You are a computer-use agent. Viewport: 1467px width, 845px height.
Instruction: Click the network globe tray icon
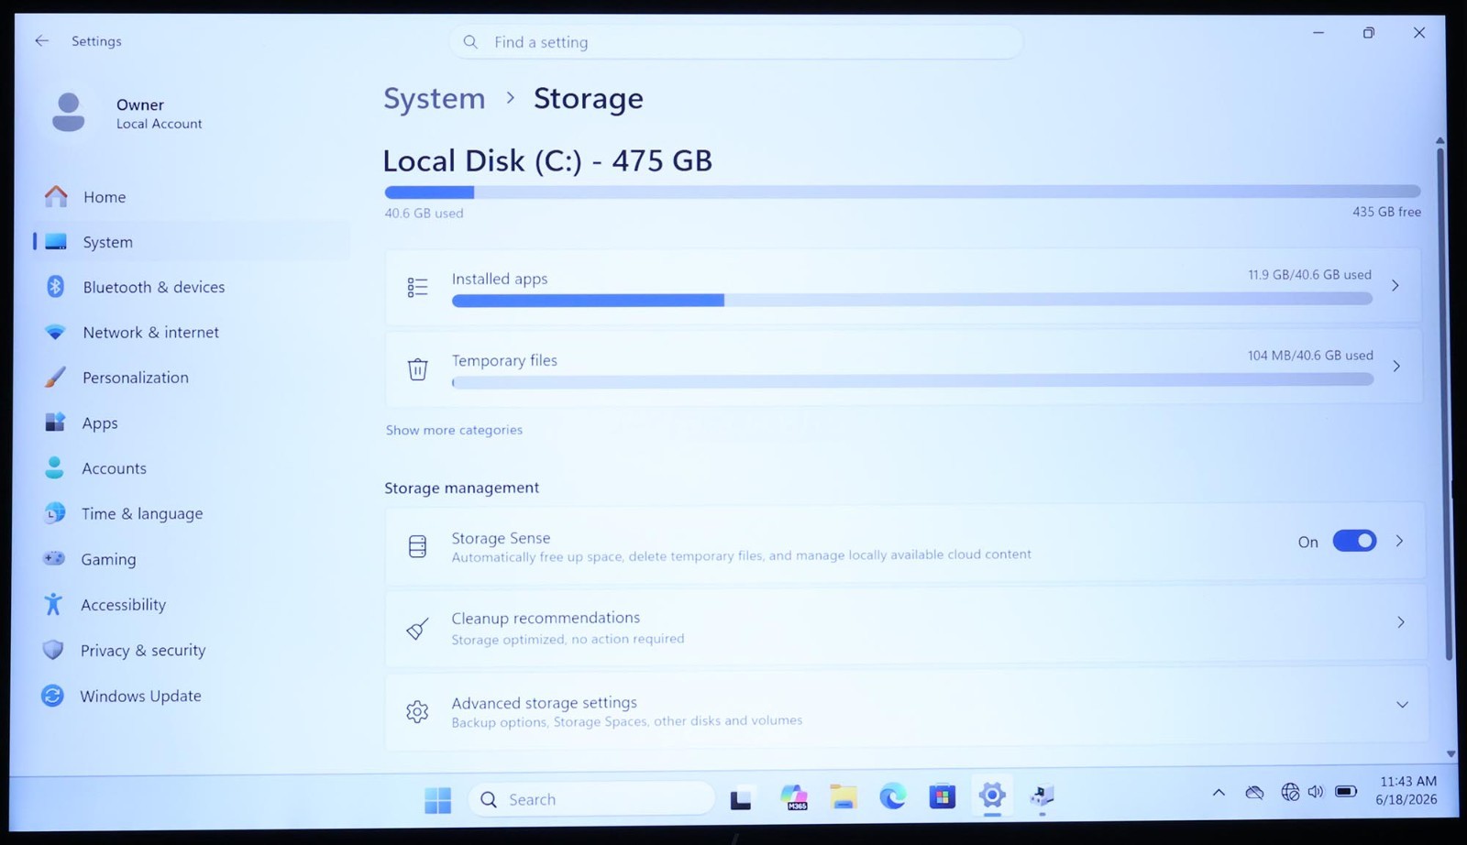1290,791
